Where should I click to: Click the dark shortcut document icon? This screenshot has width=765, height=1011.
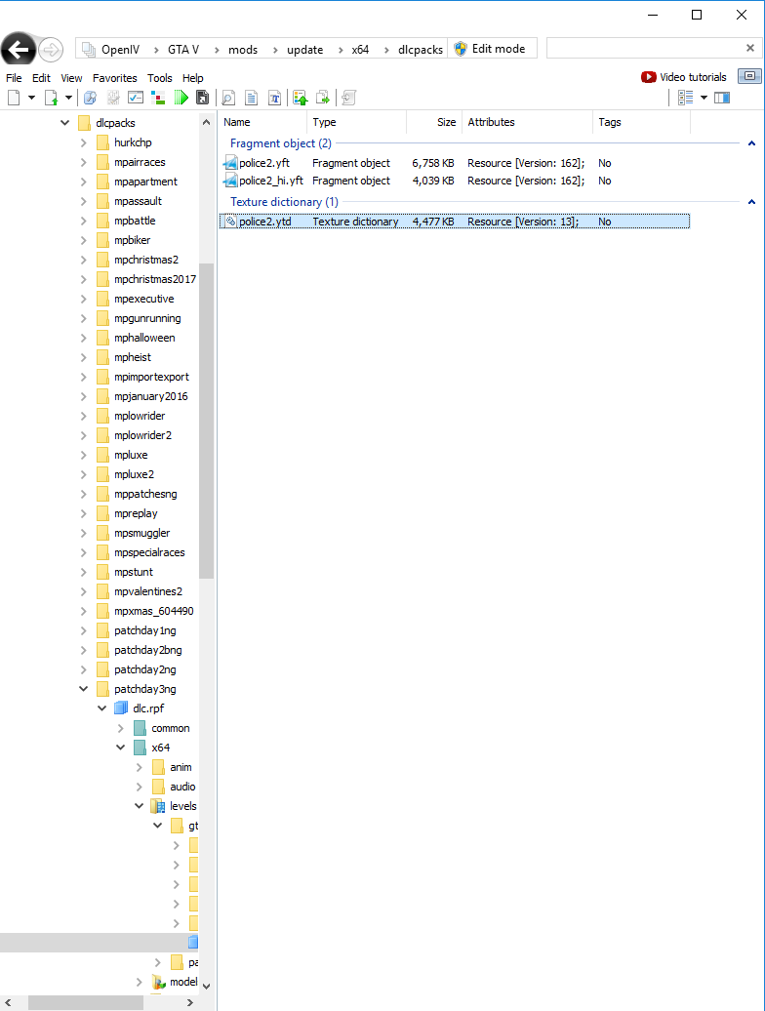pyautogui.click(x=202, y=98)
